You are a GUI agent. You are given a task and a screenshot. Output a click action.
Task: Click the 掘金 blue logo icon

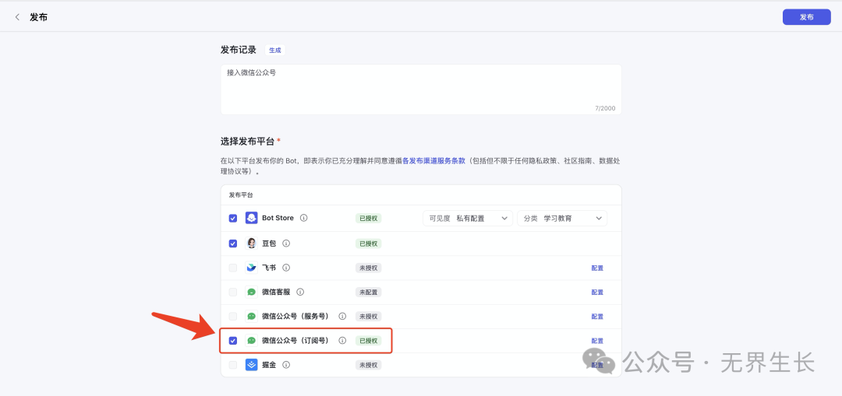251,365
